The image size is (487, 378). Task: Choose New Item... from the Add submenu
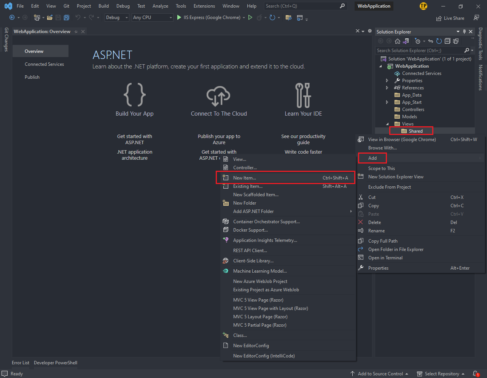(x=288, y=178)
